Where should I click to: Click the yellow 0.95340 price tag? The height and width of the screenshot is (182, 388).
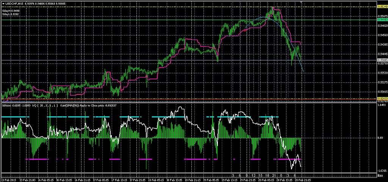coord(382,6)
